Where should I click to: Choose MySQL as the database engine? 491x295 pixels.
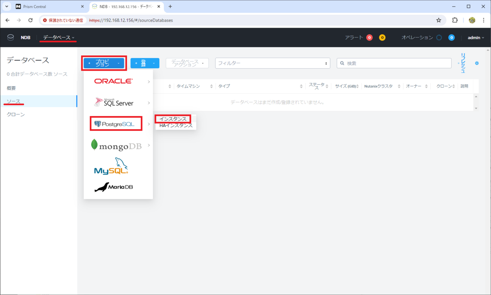click(x=110, y=166)
